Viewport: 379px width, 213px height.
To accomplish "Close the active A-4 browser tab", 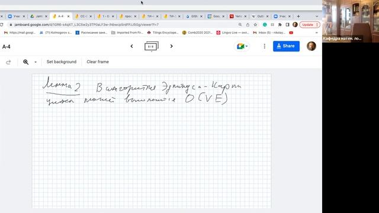I will 69,16.
